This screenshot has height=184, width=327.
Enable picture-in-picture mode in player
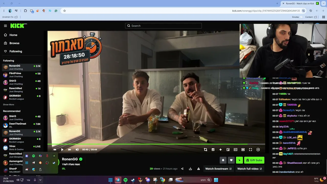tap(228, 149)
